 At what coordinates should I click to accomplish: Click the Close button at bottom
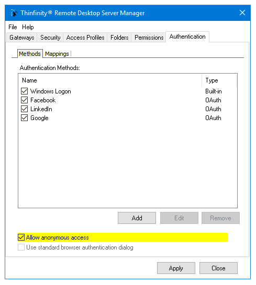tap(218, 268)
